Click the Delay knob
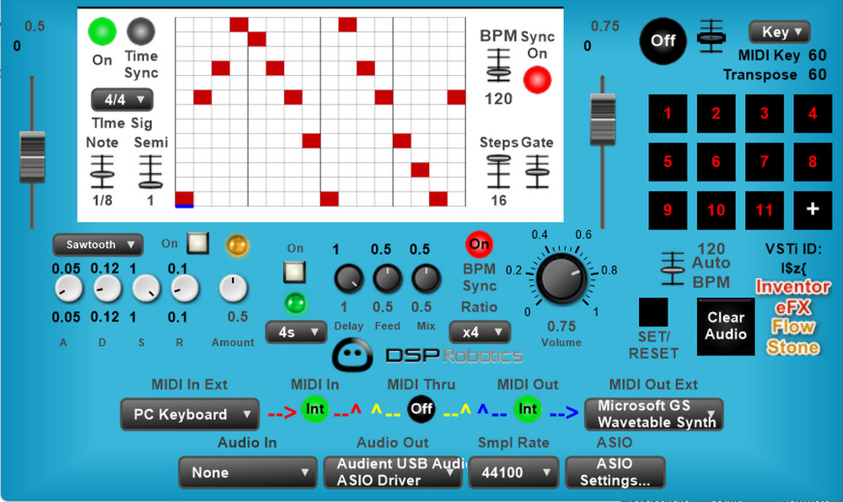The height and width of the screenshot is (502, 843). click(347, 278)
